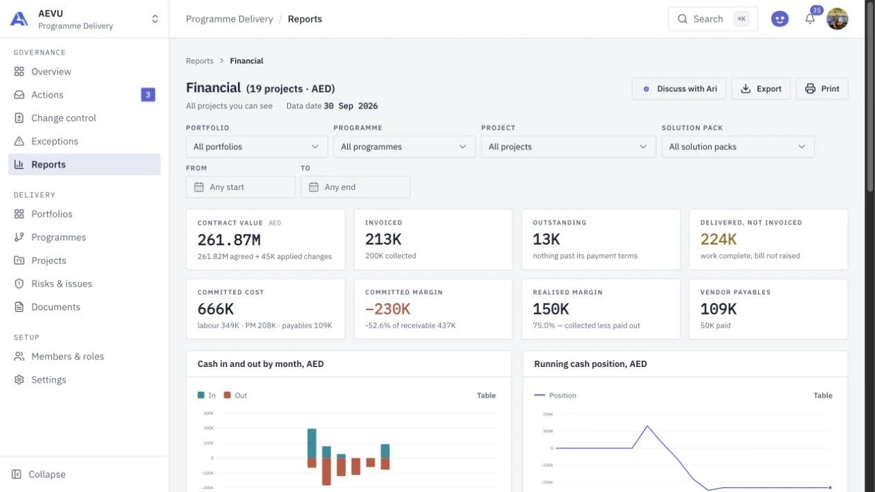Click the Contract value 261.87M figure
This screenshot has width=875, height=492.
(x=229, y=240)
